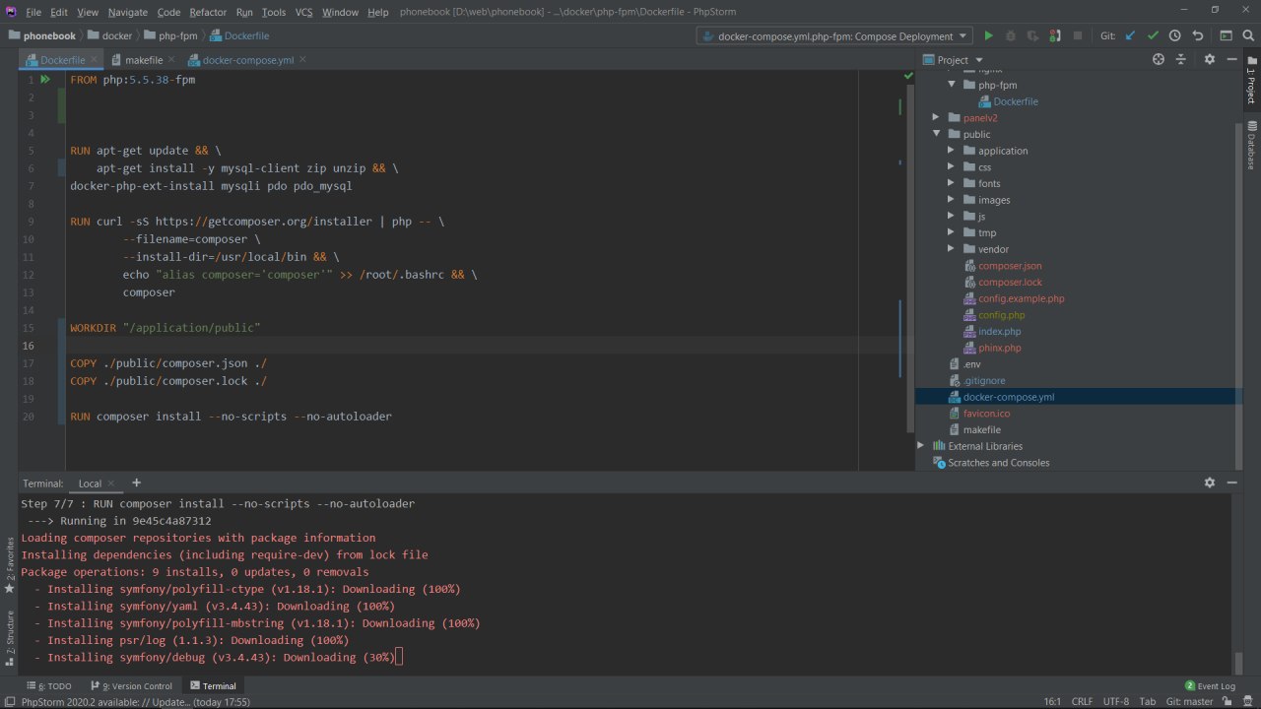Screen dimensions: 1261x709
Task: Add new terminal session with plus
Action: tap(136, 483)
